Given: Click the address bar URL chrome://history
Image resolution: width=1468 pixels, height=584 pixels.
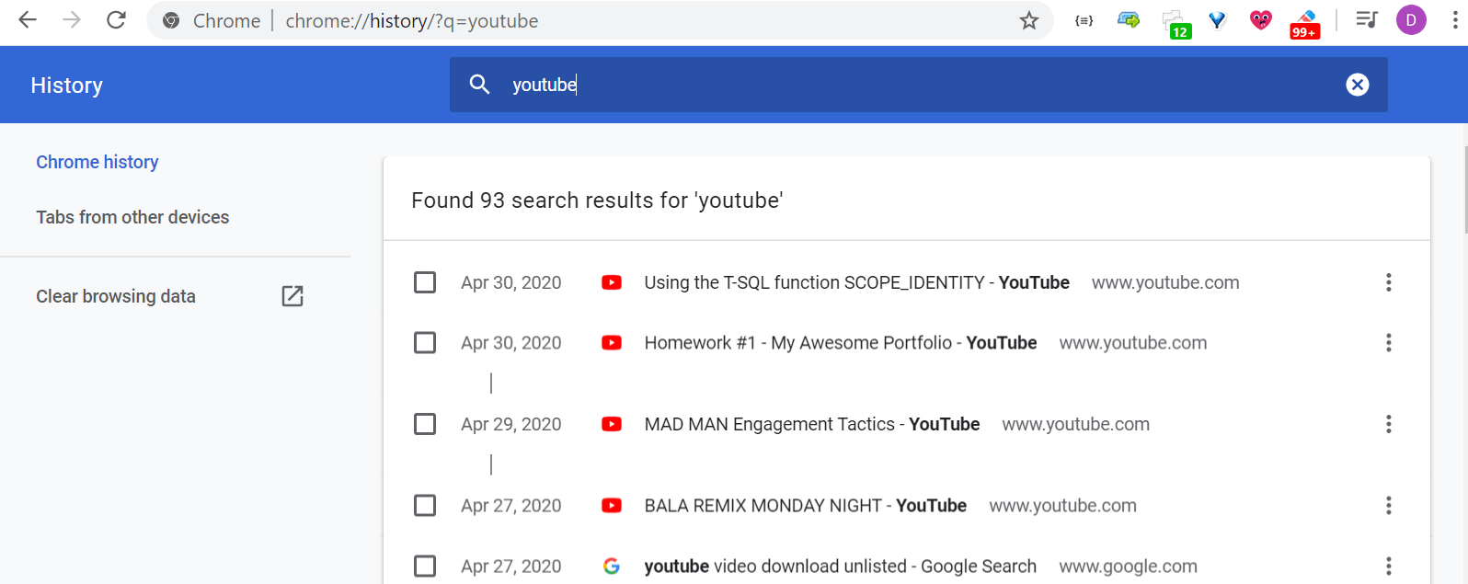Looking at the screenshot, I should [412, 20].
